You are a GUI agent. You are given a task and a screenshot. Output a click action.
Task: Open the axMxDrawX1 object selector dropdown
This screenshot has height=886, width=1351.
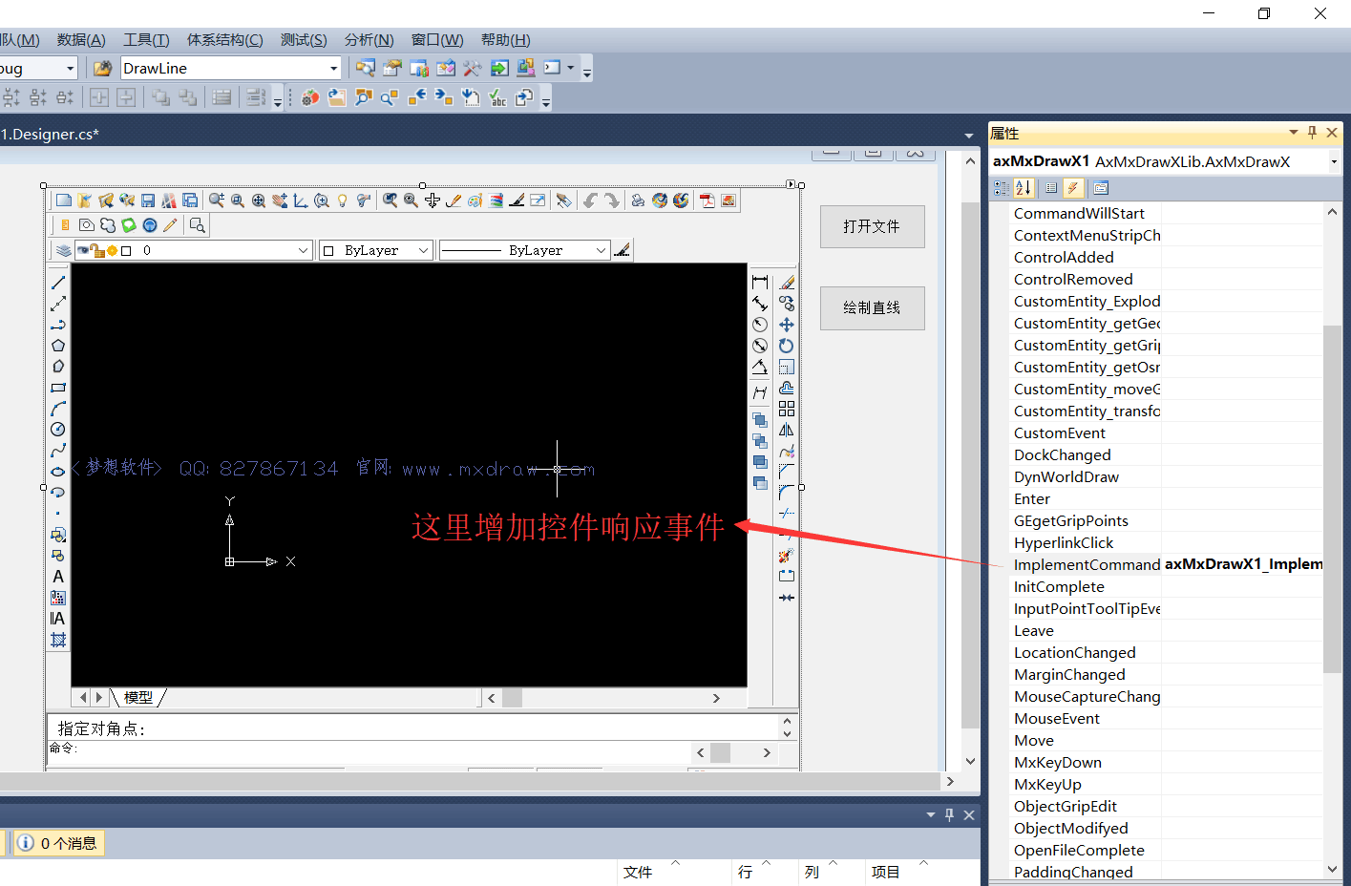[x=1334, y=161]
